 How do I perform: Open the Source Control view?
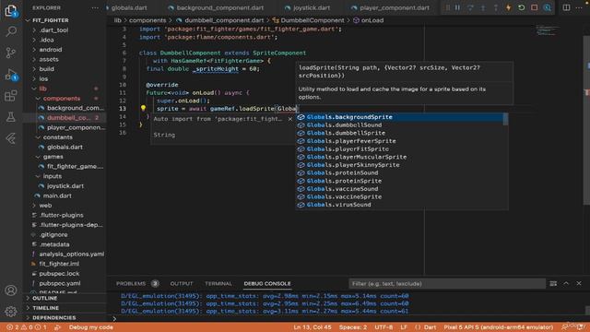11,53
